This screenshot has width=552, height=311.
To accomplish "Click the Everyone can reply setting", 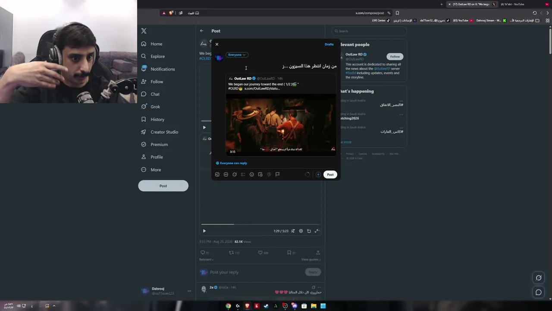I will [232, 163].
